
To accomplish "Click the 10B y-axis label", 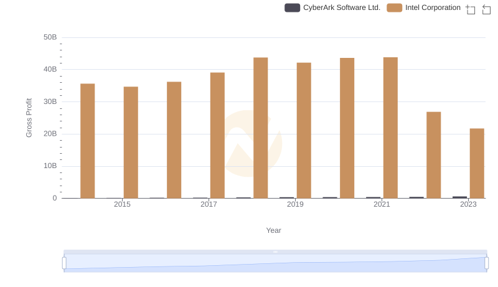I will point(50,166).
